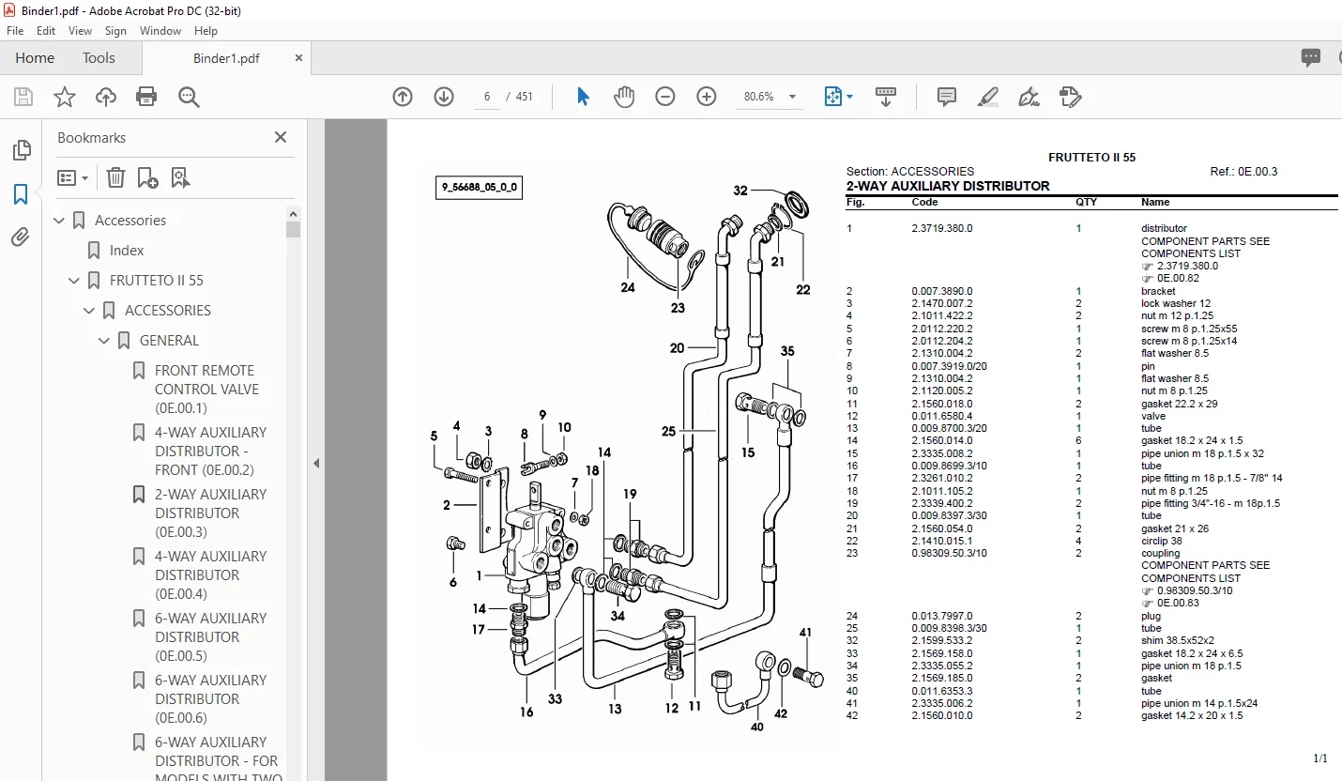The image size is (1342, 781).
Task: Open 4-WAY AUXILIARY DISTRIBUTOR - FRONT bookmark
Action: click(x=210, y=452)
